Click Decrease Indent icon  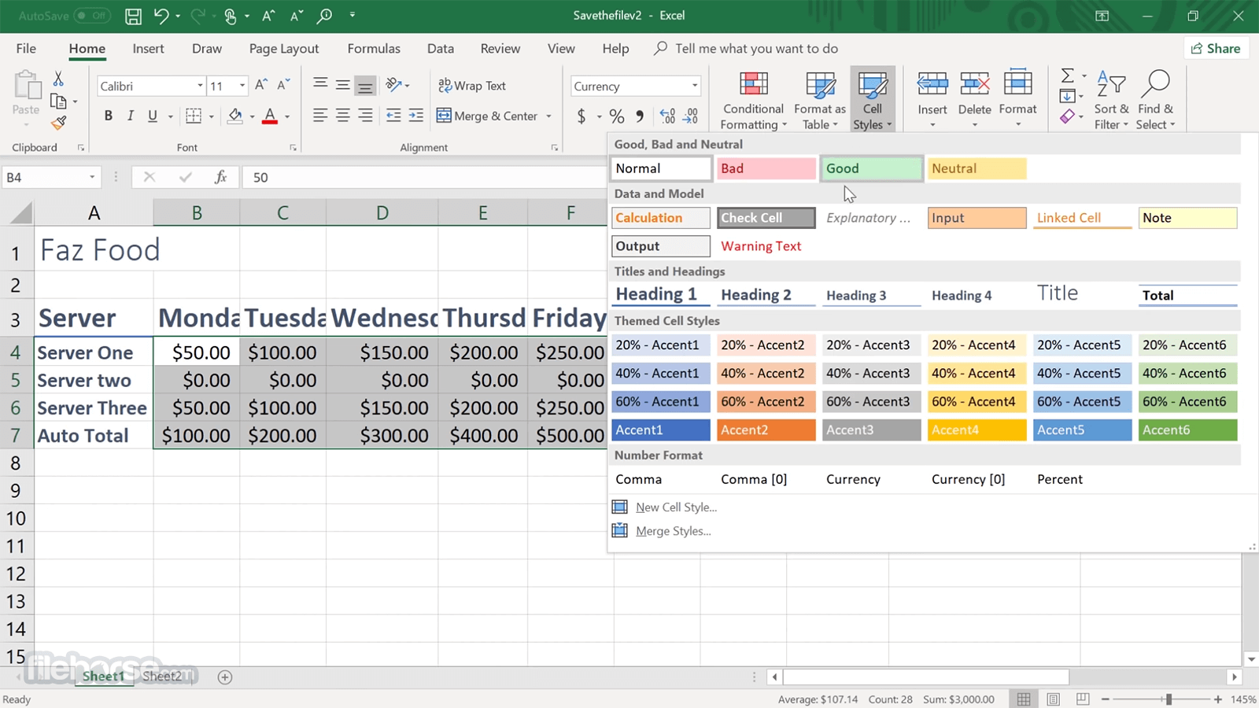[393, 116]
